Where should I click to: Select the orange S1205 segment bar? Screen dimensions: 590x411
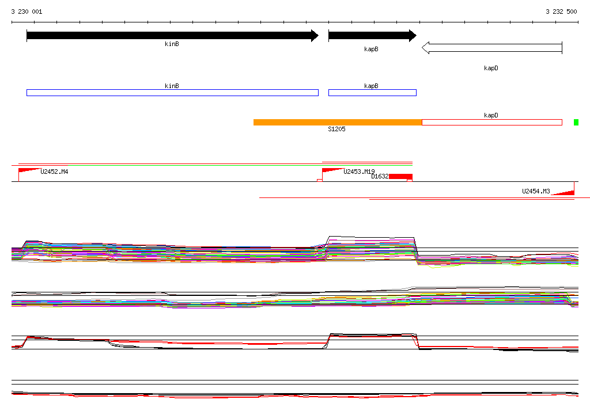(338, 122)
